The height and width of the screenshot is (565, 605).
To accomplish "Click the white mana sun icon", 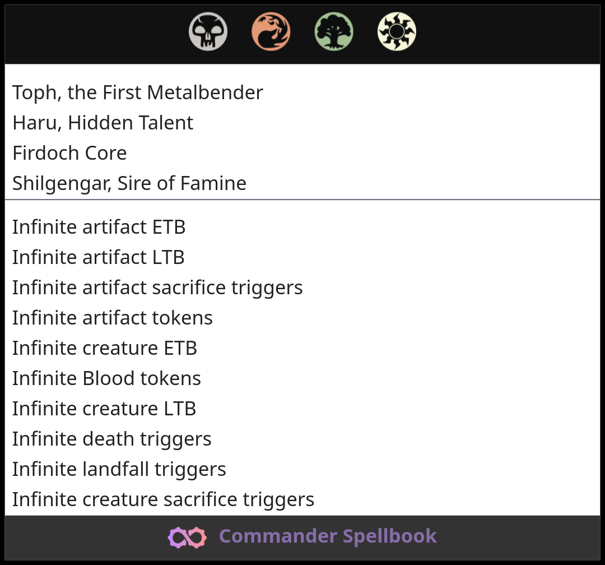I will click(x=397, y=31).
